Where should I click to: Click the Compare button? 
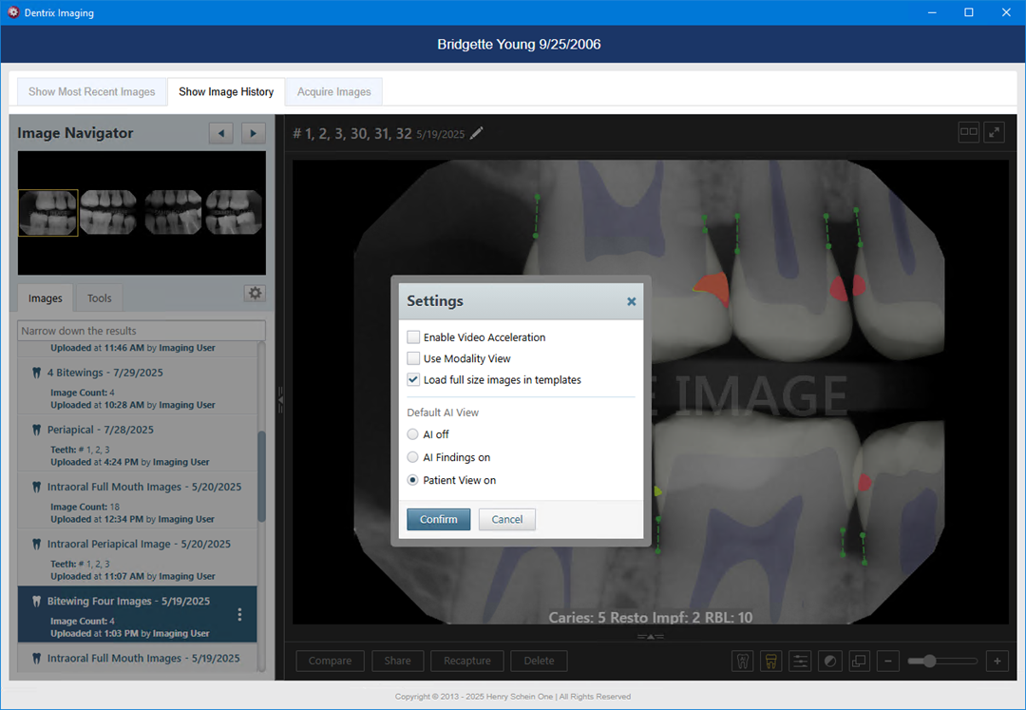pyautogui.click(x=330, y=661)
